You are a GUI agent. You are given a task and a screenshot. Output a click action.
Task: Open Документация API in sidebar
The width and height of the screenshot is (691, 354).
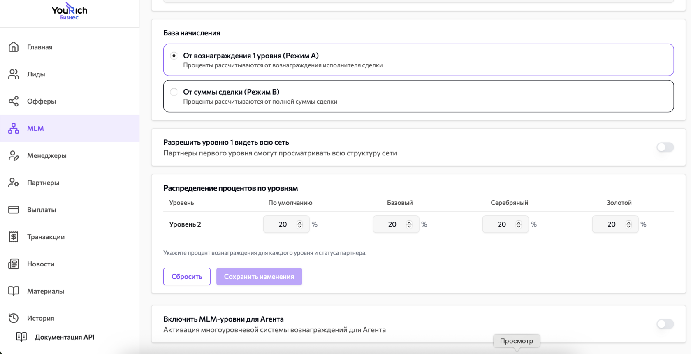click(64, 337)
